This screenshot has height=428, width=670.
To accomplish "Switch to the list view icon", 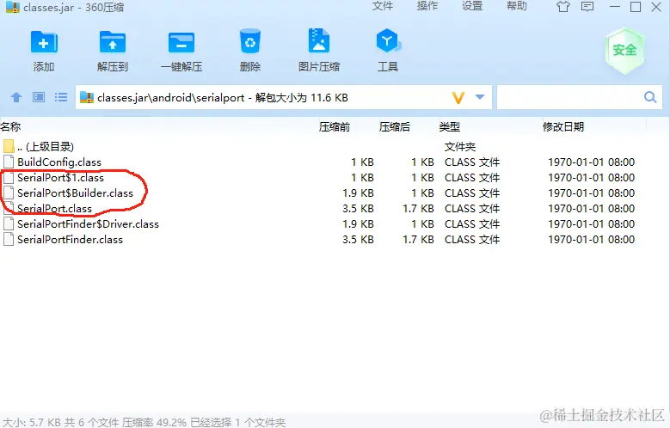I will click(x=61, y=97).
